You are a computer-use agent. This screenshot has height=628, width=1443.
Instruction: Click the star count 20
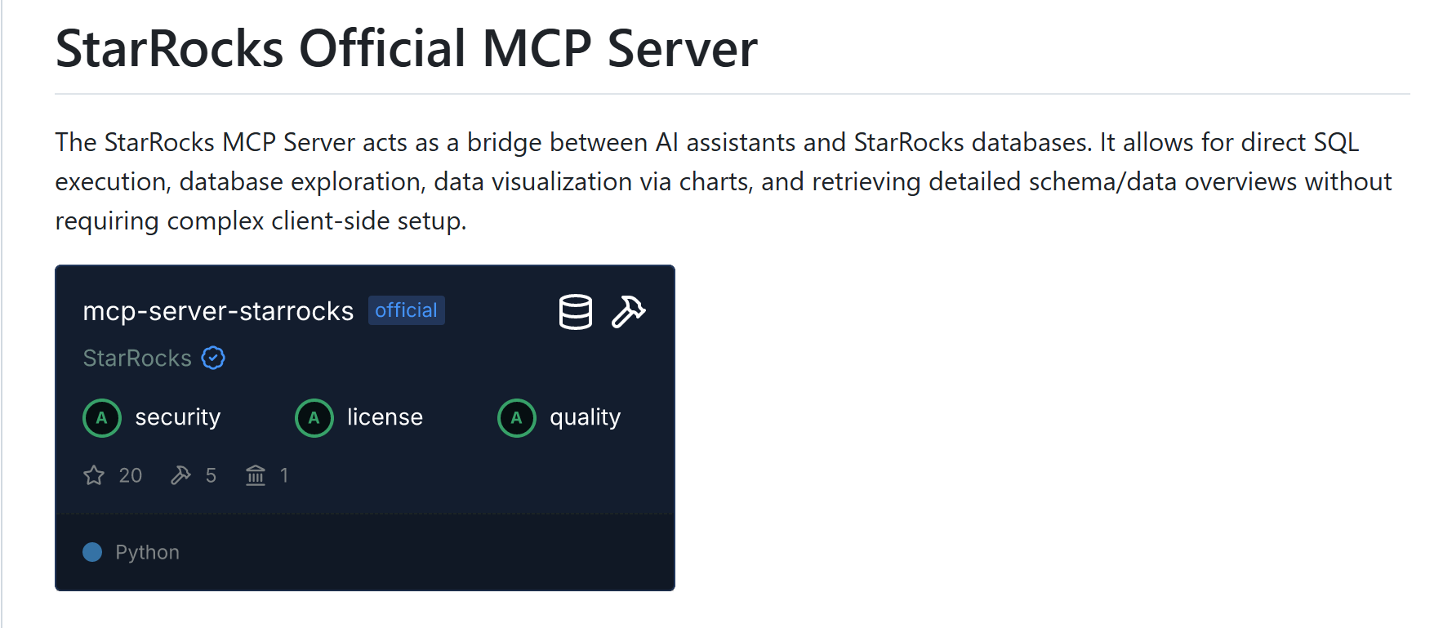pos(131,475)
